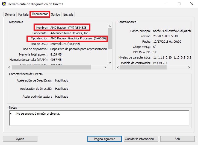
Task: Click the 8129 MB total memory value
Action: tap(56, 54)
